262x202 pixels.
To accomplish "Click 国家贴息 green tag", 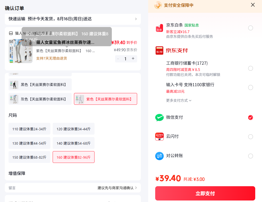I will pos(192,25).
